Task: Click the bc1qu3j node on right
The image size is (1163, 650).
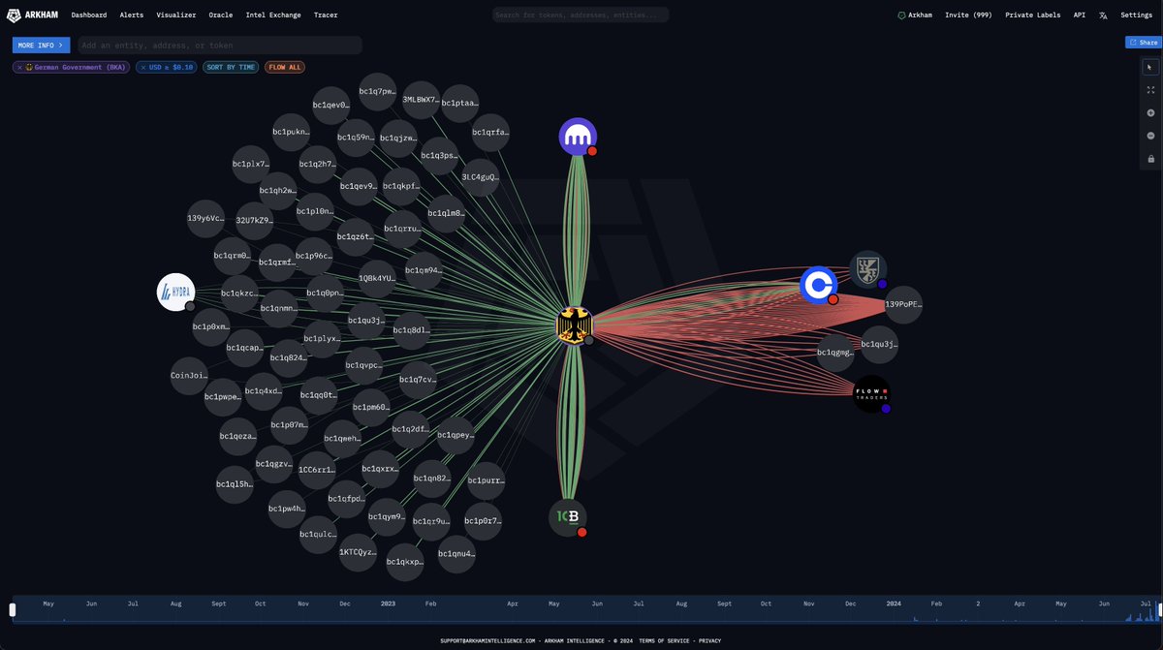Action: 879,345
